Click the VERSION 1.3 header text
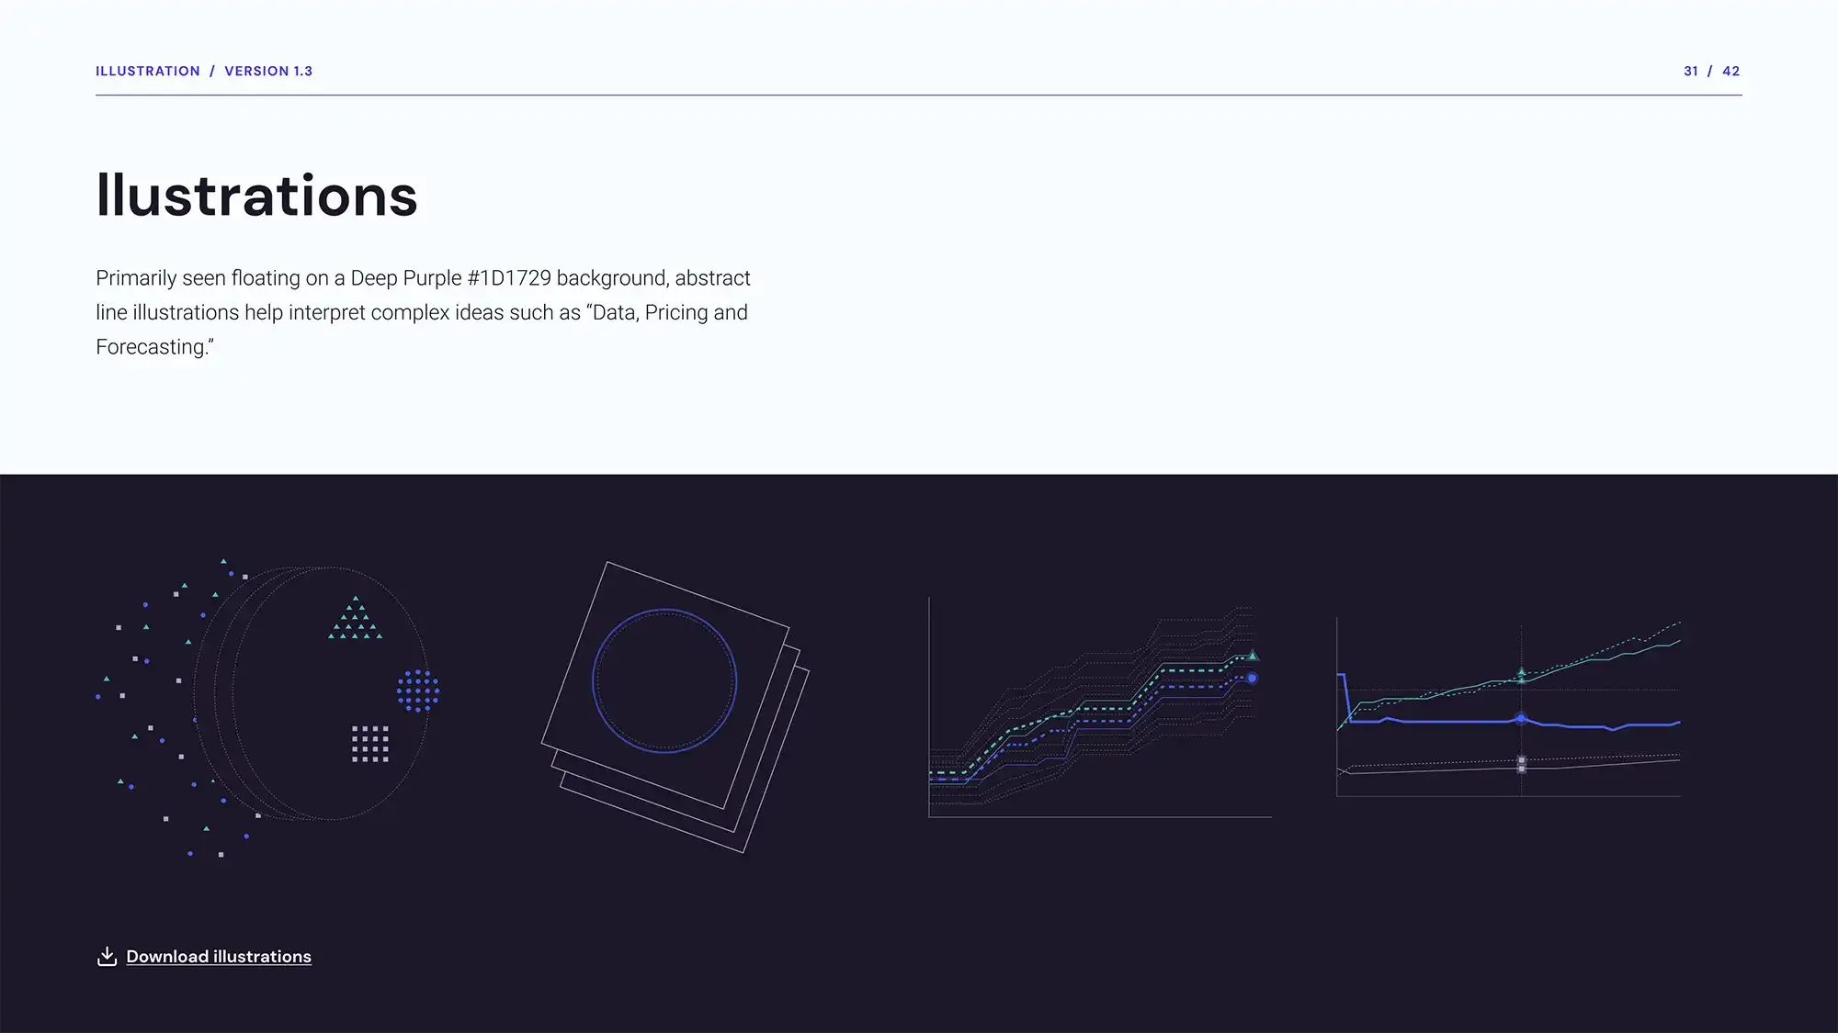 coord(268,72)
